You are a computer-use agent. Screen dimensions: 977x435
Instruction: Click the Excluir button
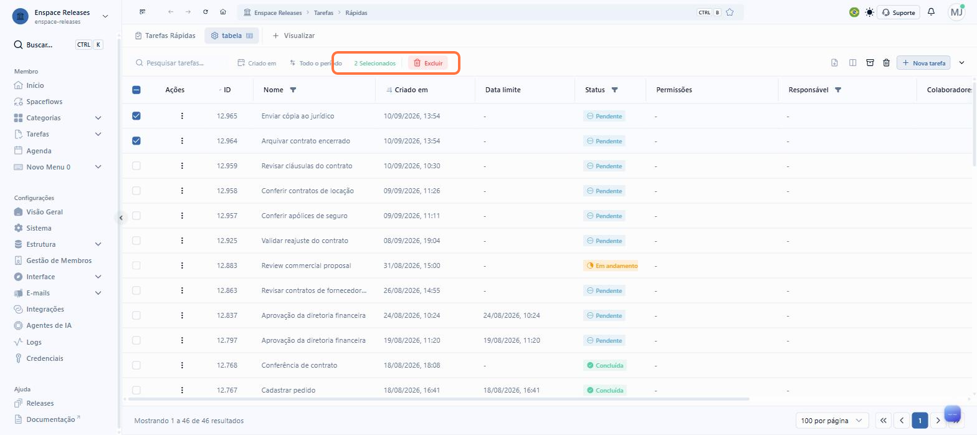tap(428, 63)
